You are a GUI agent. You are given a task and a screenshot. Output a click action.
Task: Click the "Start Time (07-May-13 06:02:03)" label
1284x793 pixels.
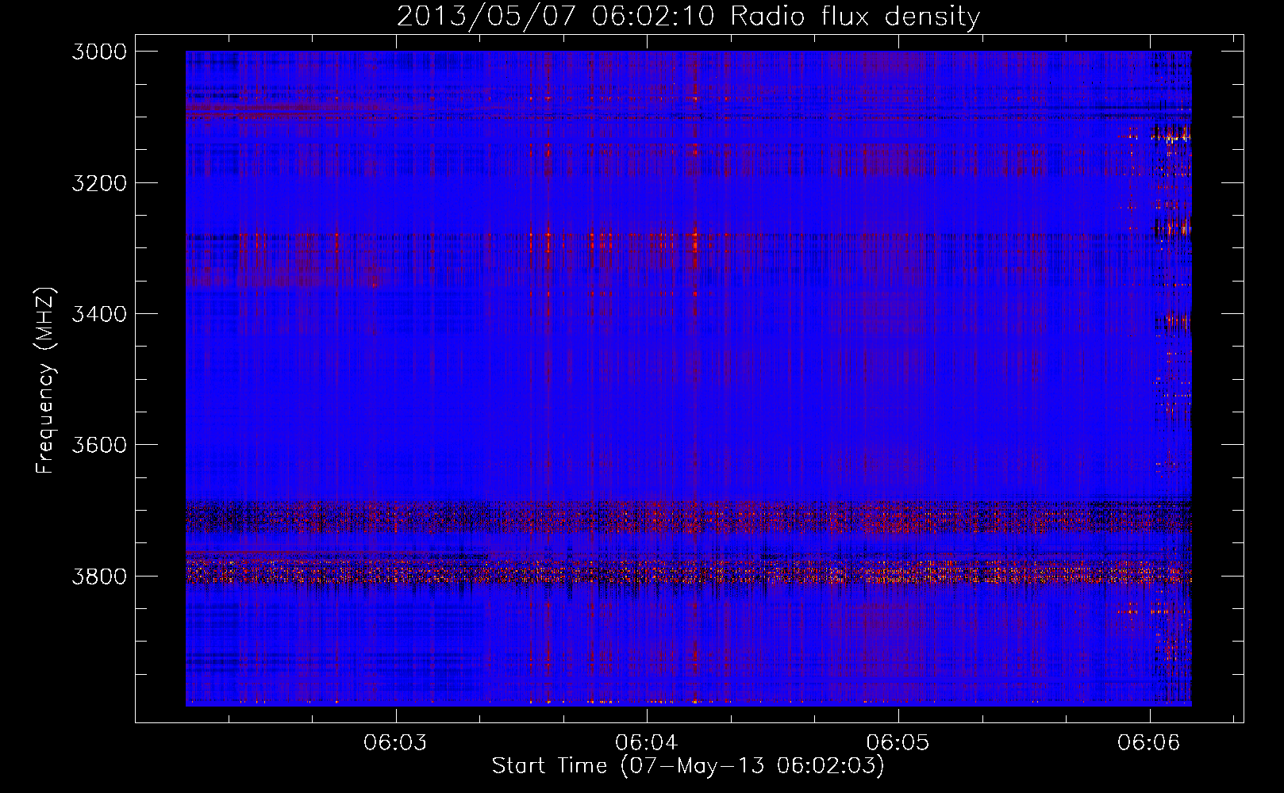pyautogui.click(x=688, y=766)
